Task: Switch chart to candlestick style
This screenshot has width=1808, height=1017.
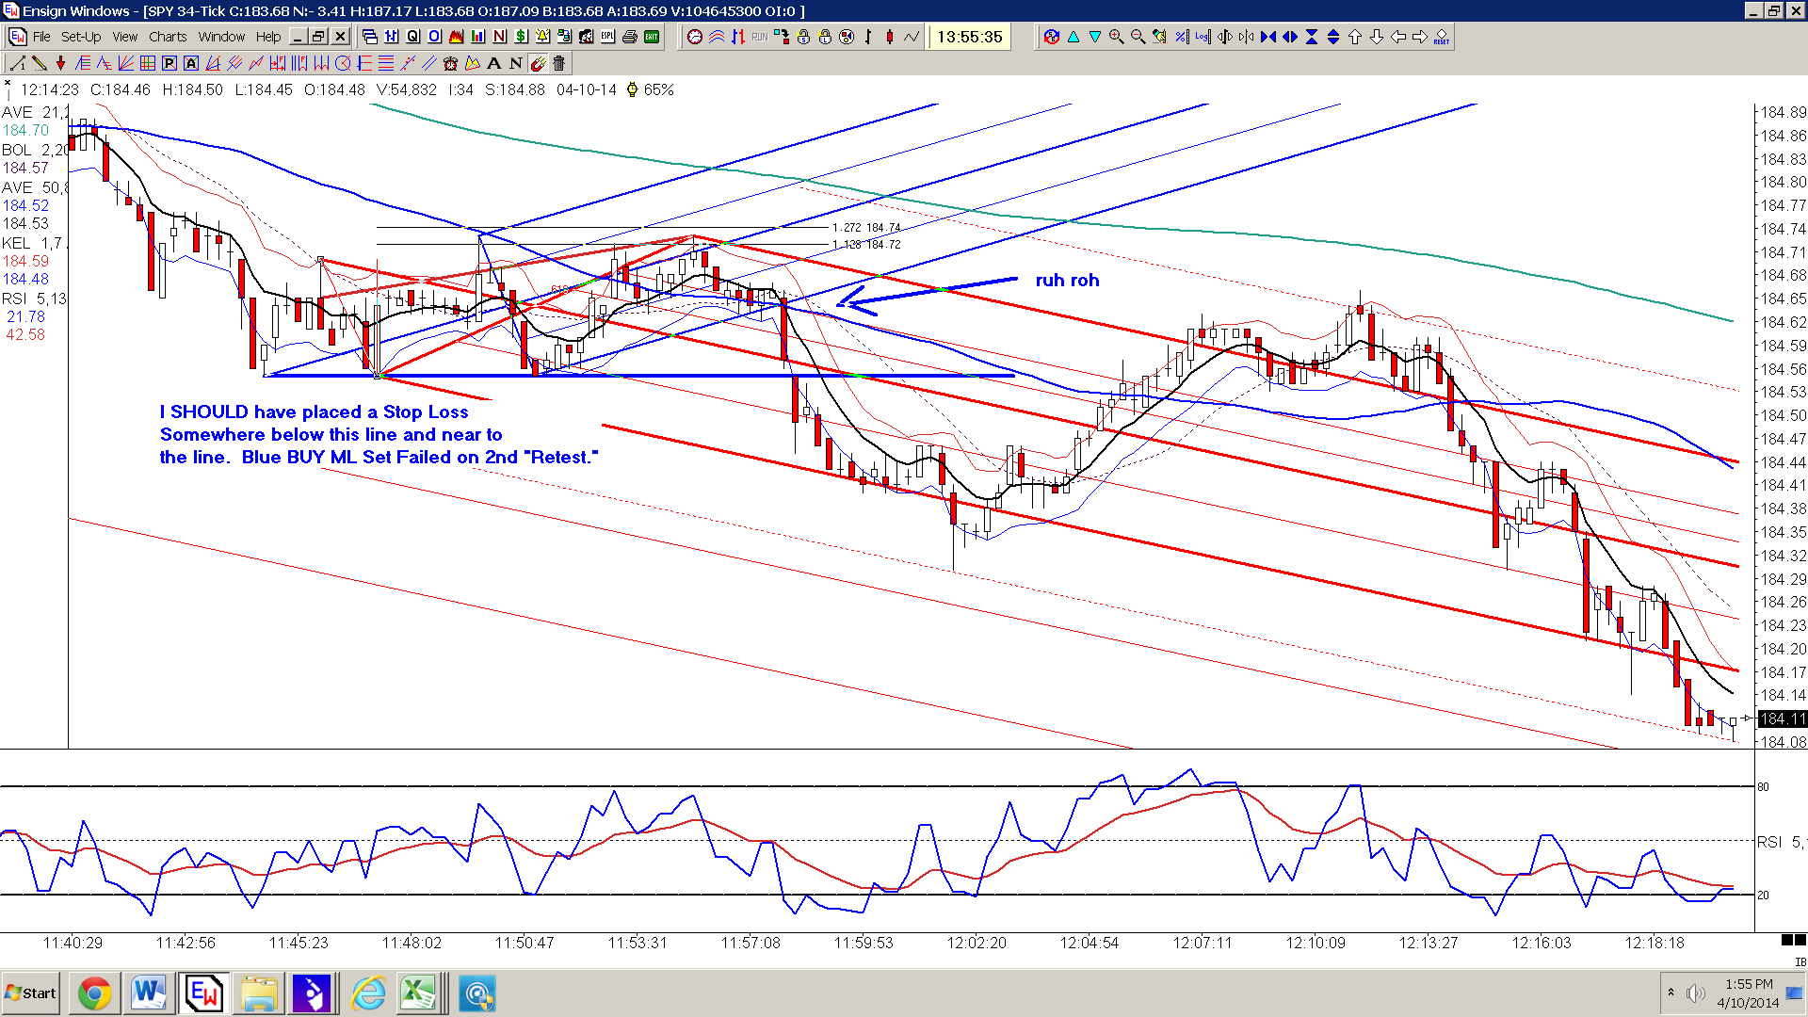Action: [889, 37]
